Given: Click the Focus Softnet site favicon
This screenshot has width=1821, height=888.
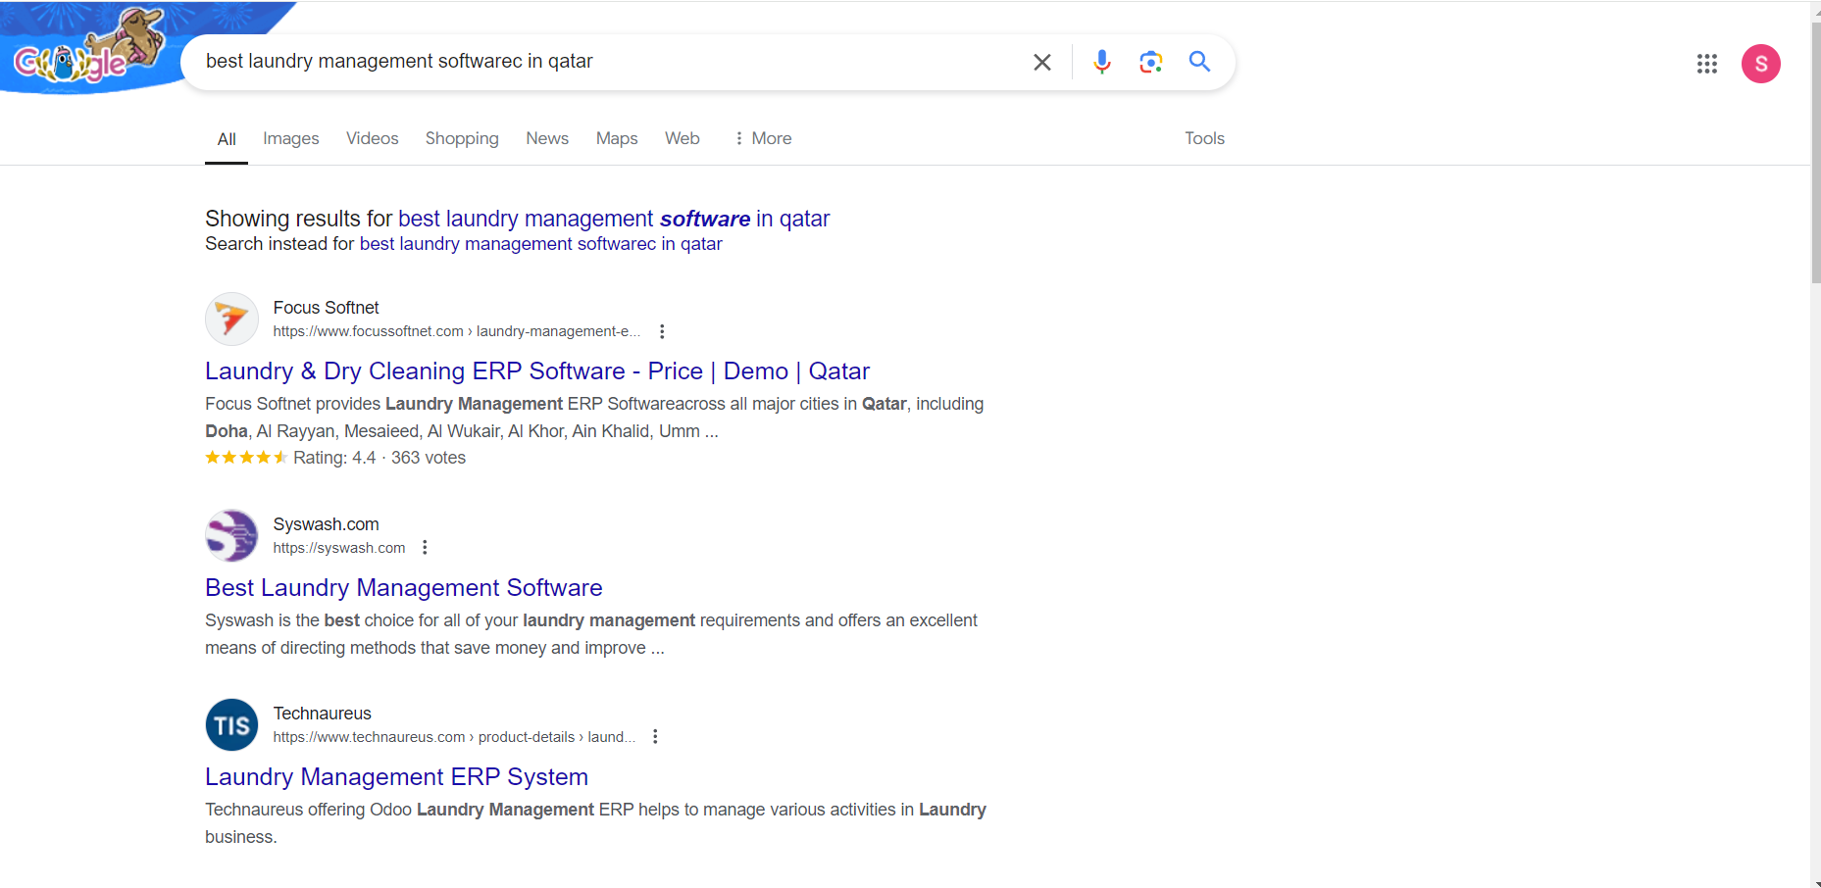Looking at the screenshot, I should pyautogui.click(x=231, y=319).
